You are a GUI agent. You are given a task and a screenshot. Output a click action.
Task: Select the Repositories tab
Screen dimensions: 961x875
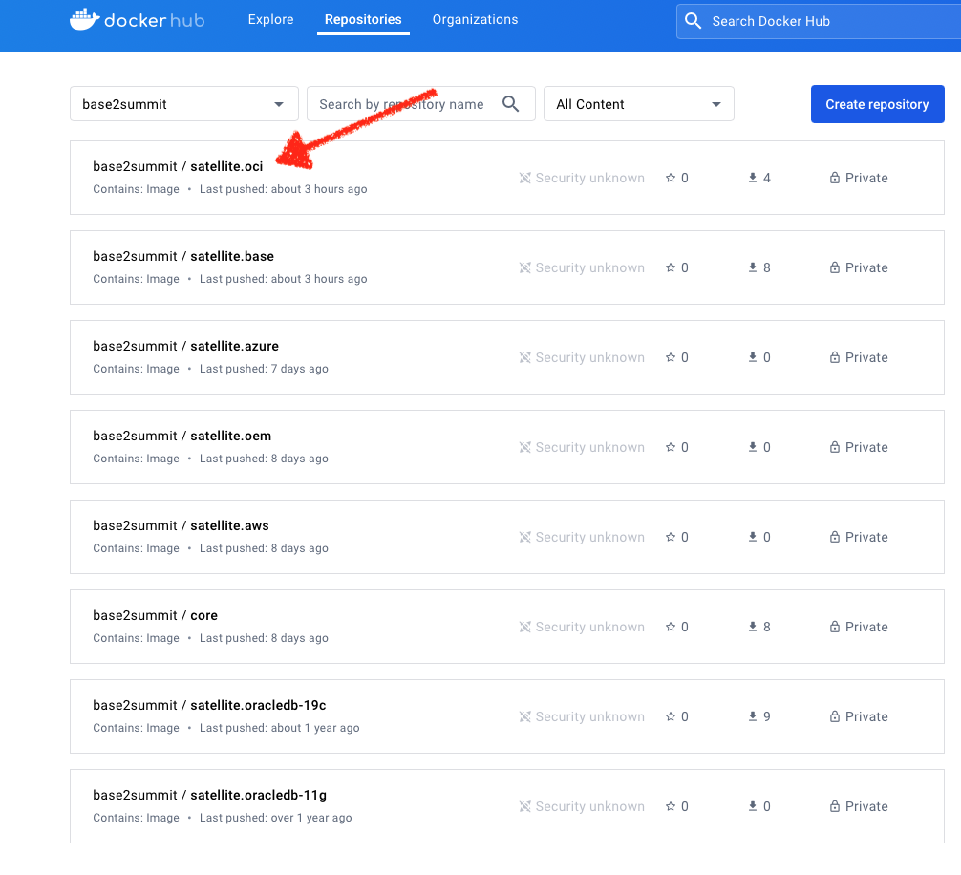363,20
